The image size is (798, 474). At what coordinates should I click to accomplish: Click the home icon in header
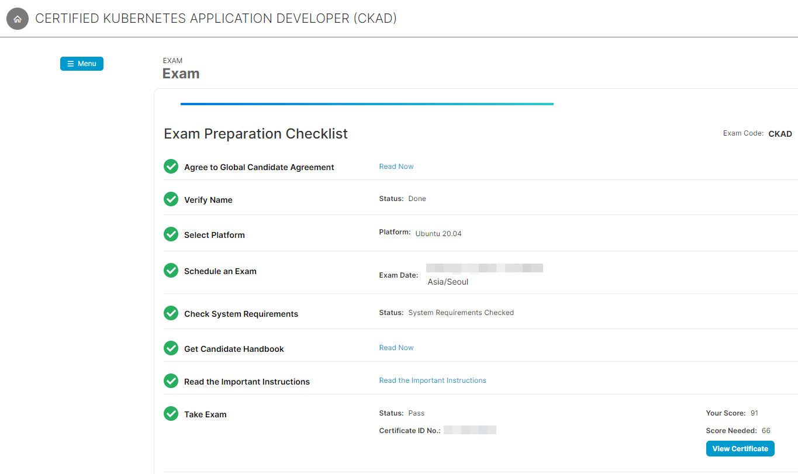[x=18, y=19]
